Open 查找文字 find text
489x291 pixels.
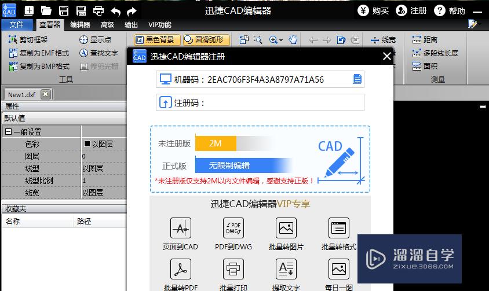click(99, 53)
